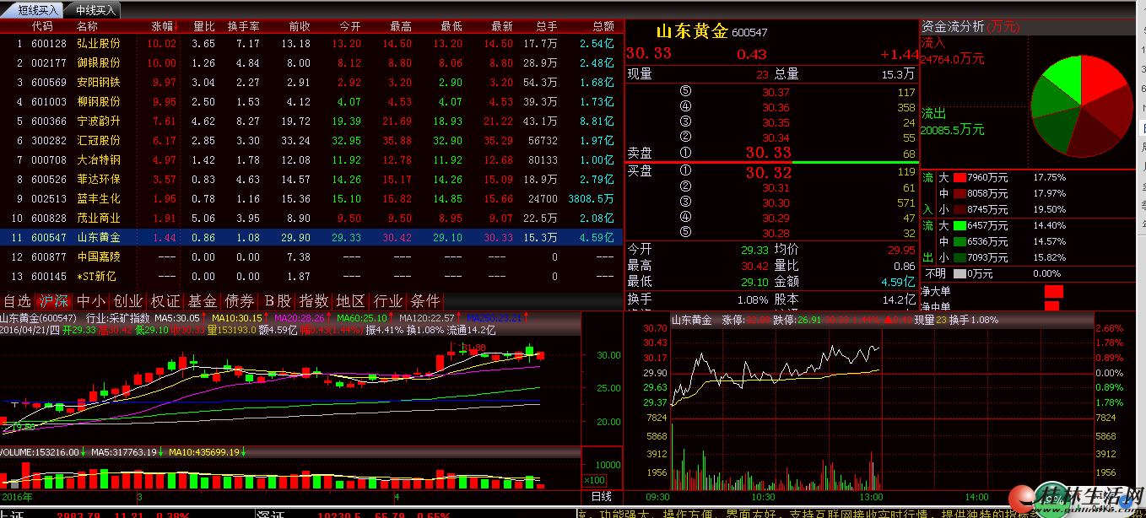Screen dimensions: 1146x518
Task: Select the 沪深 market category tab
Action: tap(55, 301)
